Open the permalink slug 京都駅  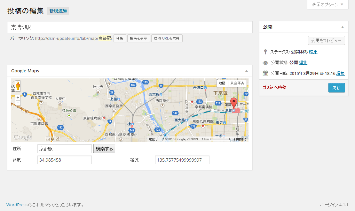105,38
